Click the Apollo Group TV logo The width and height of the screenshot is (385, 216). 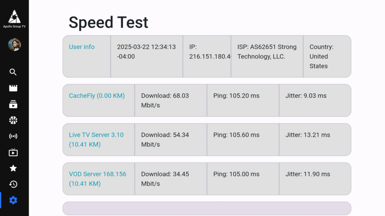tap(14, 18)
